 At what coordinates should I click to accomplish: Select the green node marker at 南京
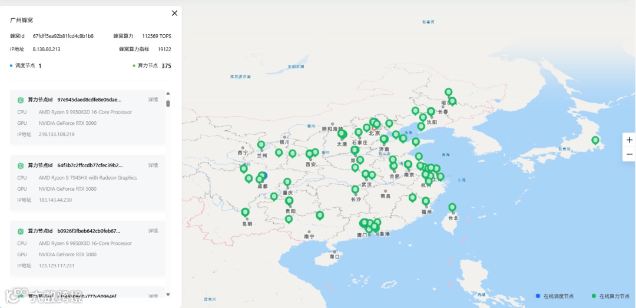pyautogui.click(x=409, y=164)
